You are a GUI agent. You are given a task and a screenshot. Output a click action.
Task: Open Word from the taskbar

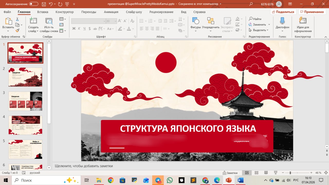tap(241, 180)
